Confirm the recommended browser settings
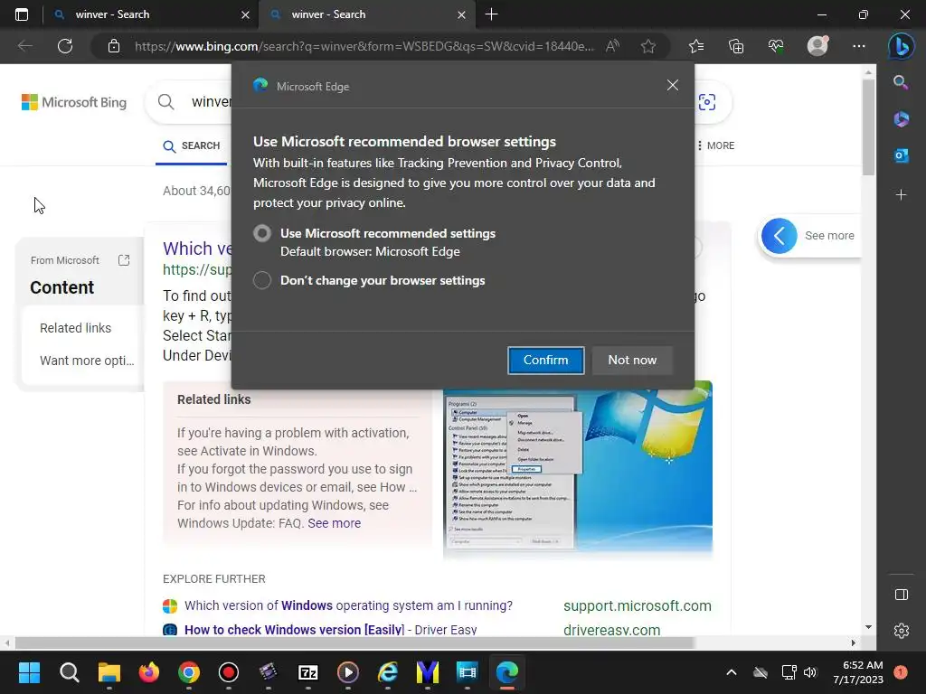926x694 pixels. (x=545, y=360)
